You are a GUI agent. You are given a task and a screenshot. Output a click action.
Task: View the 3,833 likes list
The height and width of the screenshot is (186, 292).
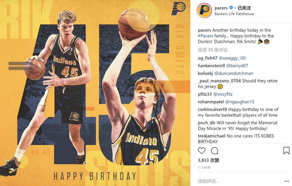tap(209, 160)
